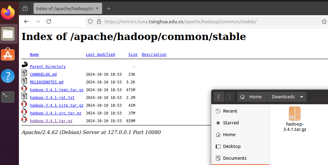
Task: Open the Help icon in the dock
Action: (8, 76)
